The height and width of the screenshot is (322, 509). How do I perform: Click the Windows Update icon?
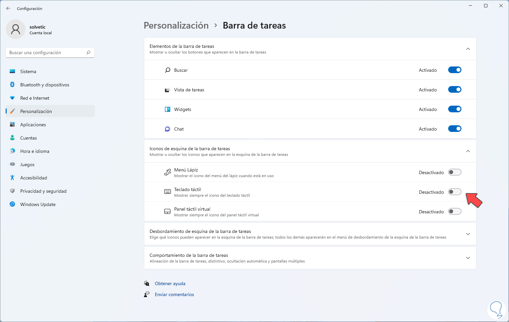(12, 204)
